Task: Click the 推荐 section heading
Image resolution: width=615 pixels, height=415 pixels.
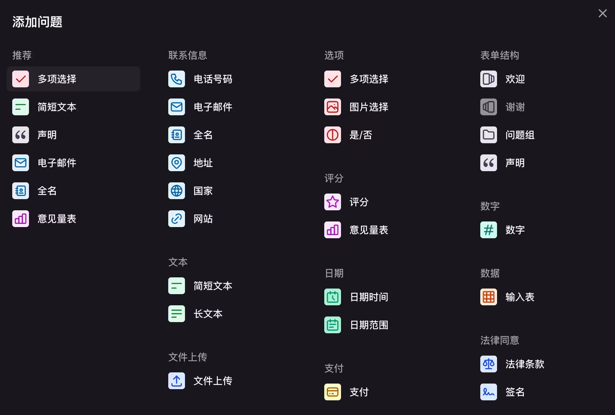Action: [22, 55]
